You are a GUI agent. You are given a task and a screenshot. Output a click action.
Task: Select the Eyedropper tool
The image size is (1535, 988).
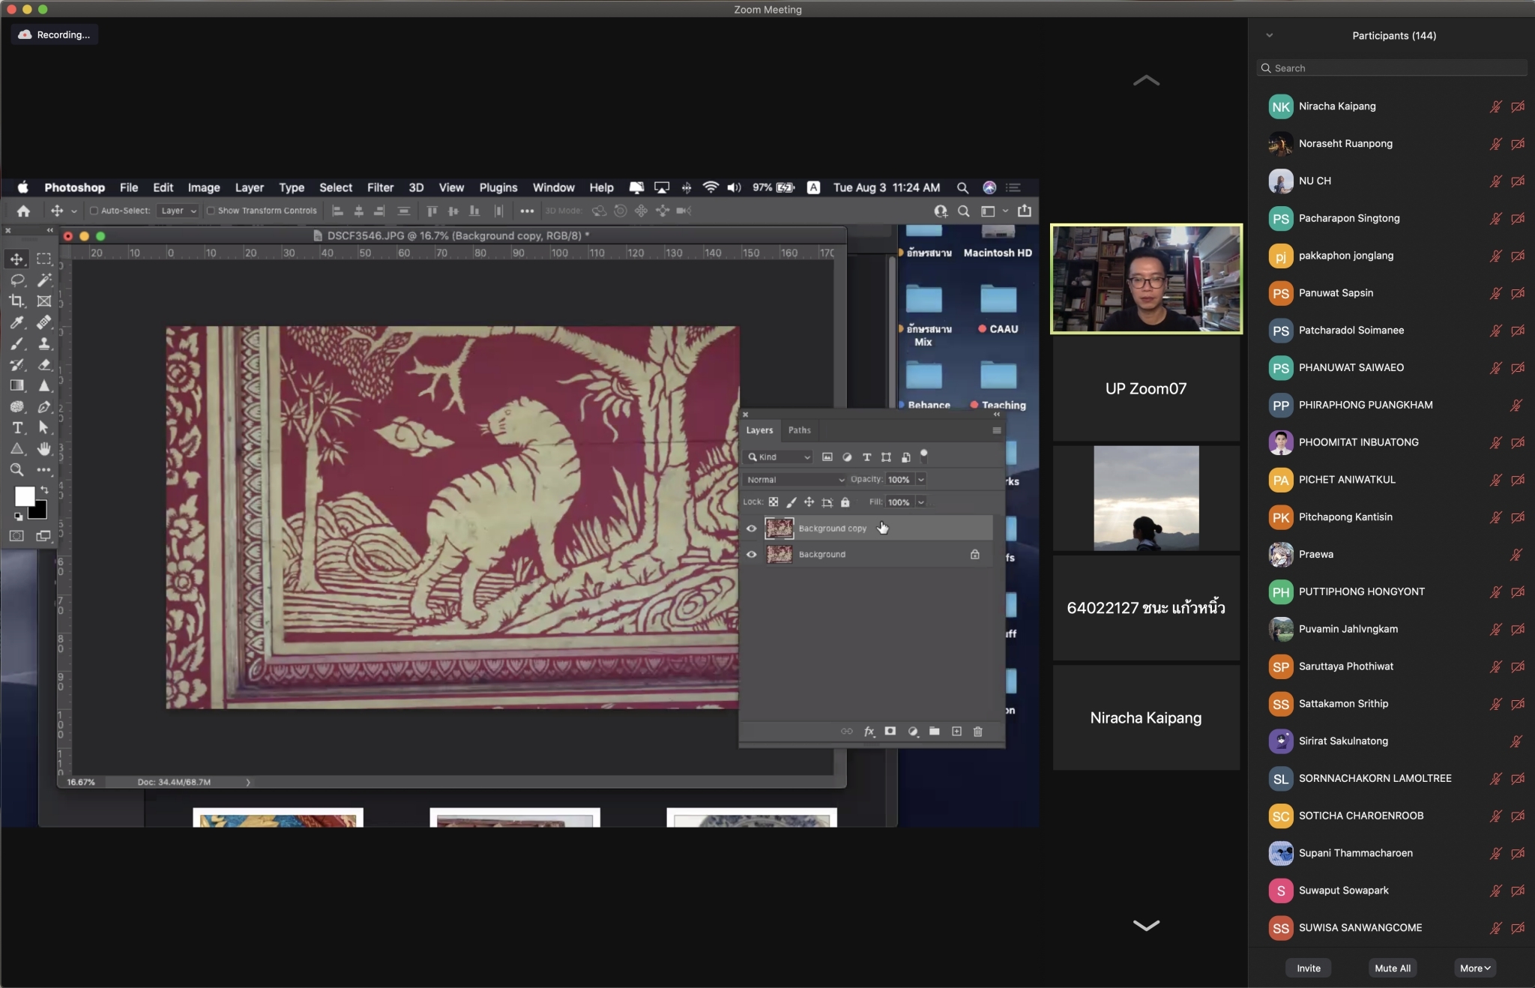tap(16, 322)
